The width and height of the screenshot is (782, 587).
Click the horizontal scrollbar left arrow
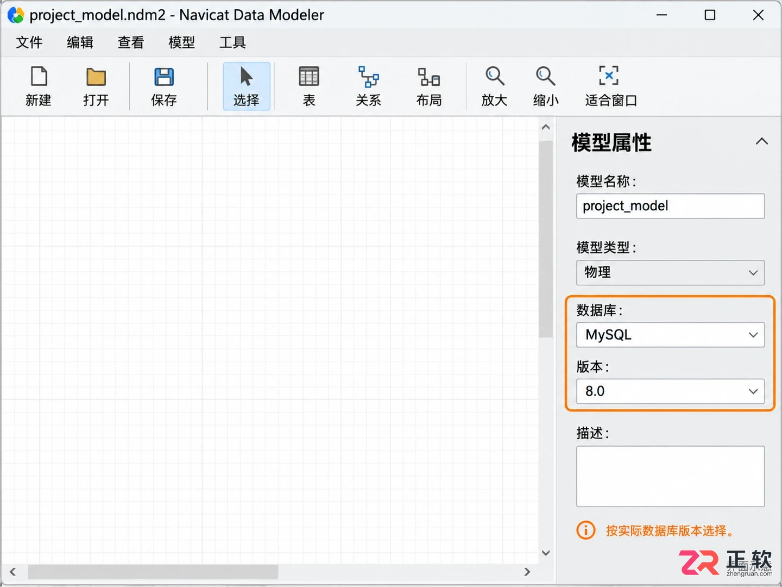coord(12,572)
